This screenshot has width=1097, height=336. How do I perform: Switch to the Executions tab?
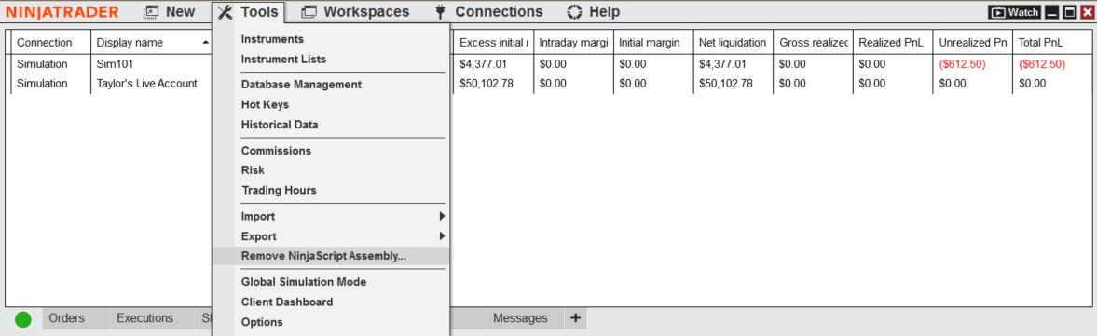coord(144,318)
